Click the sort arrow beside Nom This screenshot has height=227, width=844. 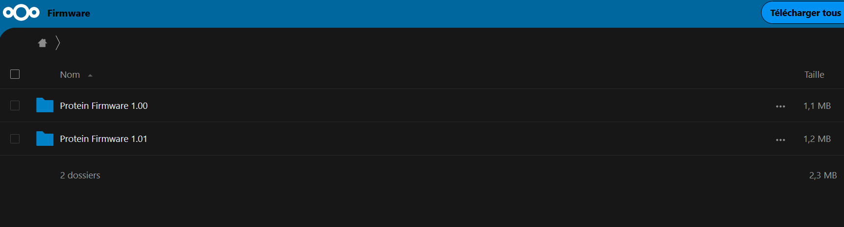point(90,75)
